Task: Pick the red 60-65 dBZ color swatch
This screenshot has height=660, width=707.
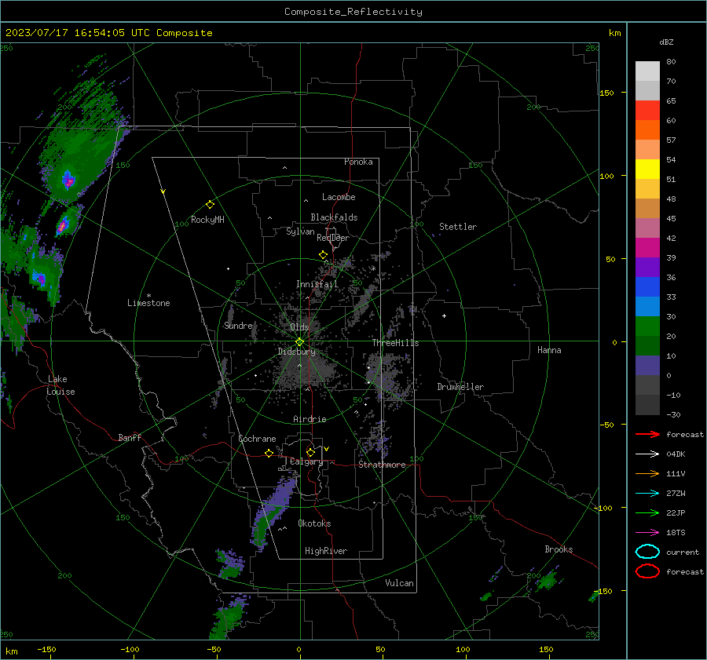Action: [x=647, y=111]
